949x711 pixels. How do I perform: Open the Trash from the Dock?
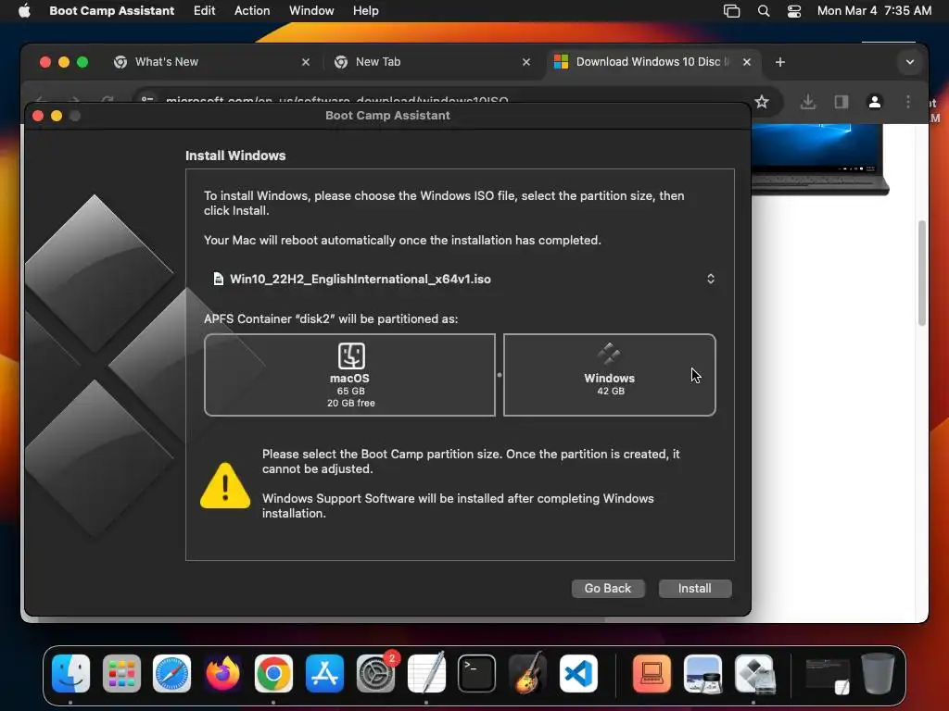coord(879,673)
